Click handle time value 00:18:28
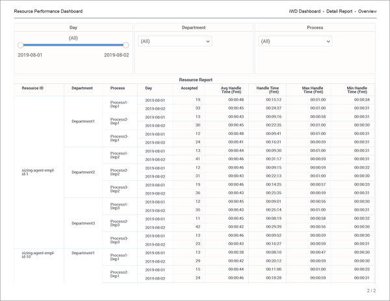The height and width of the screenshot is (301, 390). click(274, 278)
